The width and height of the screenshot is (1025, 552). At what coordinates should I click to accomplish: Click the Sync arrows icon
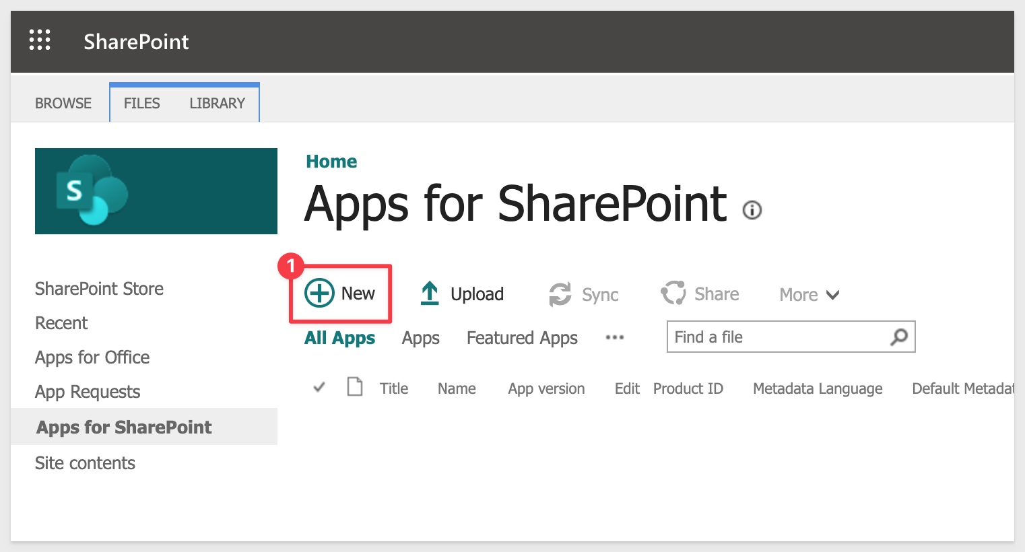[560, 294]
